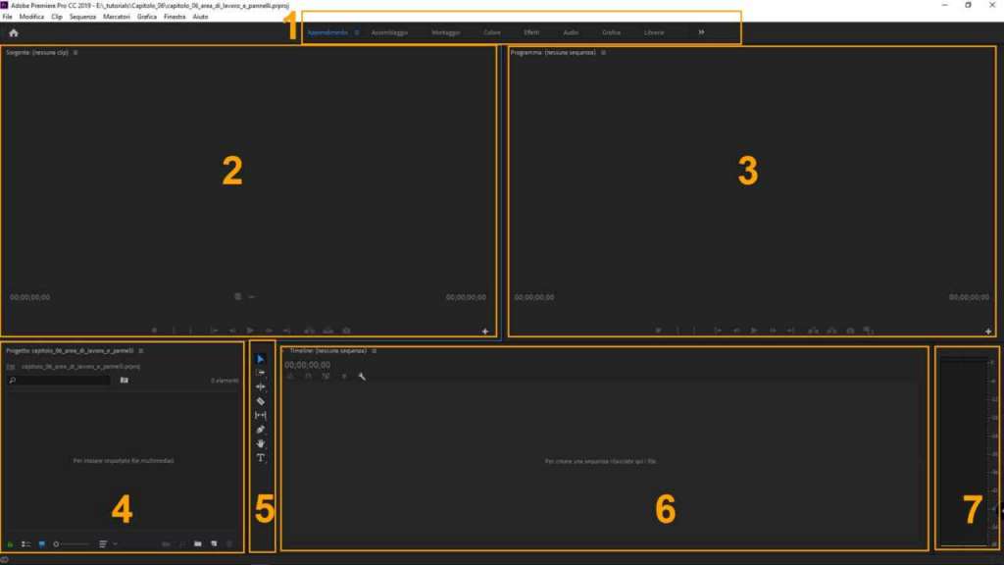The image size is (1004, 565).
Task: Expand the workspace overflow chevron
Action: tap(701, 32)
